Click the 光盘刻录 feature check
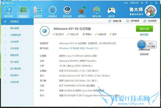 click(100, 34)
